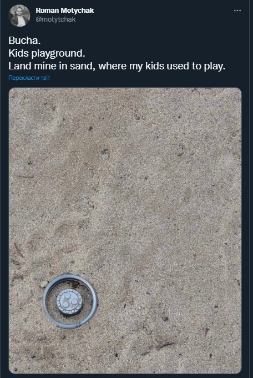The height and width of the screenshot is (378, 253).
Task: Open the Roman Motychak display name link
Action: click(x=64, y=11)
